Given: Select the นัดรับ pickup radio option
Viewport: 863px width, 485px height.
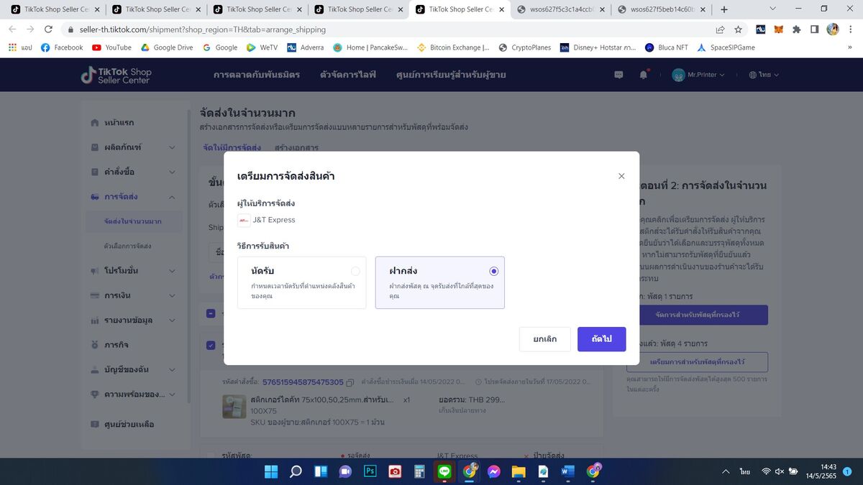Looking at the screenshot, I should (x=355, y=271).
